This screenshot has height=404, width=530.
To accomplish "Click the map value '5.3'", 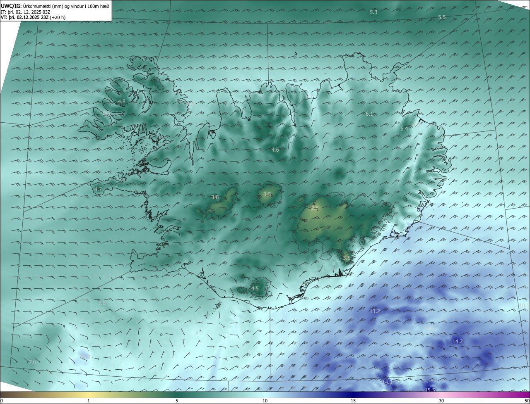I will point(373,12).
